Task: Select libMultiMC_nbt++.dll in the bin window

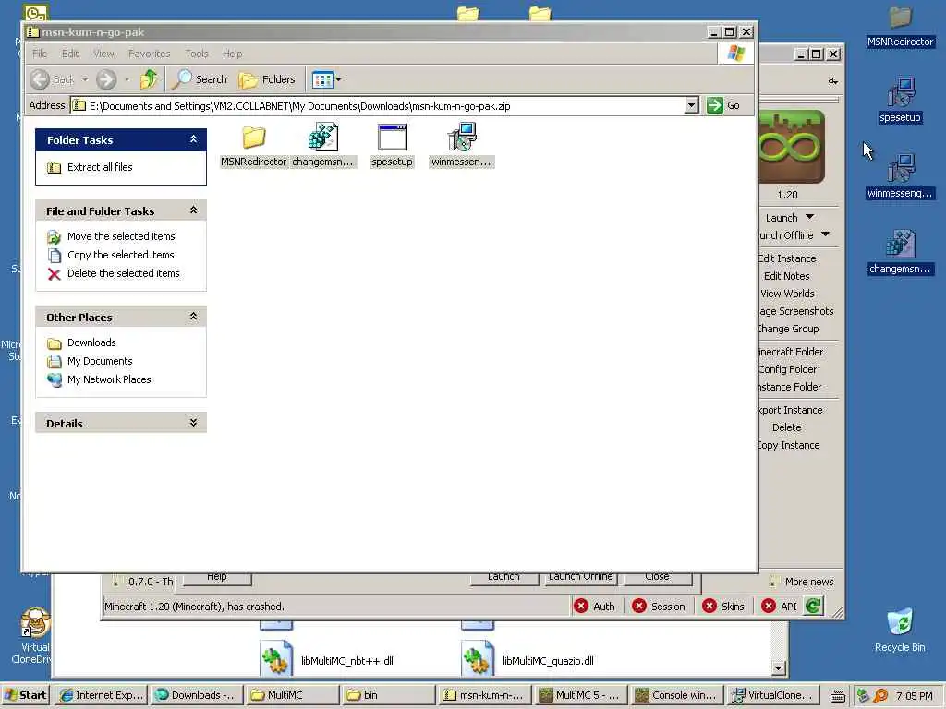Action: (326, 660)
